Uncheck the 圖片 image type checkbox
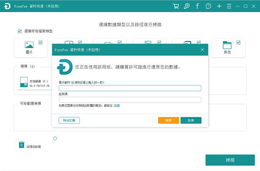The width and height of the screenshot is (260, 171). [40, 42]
